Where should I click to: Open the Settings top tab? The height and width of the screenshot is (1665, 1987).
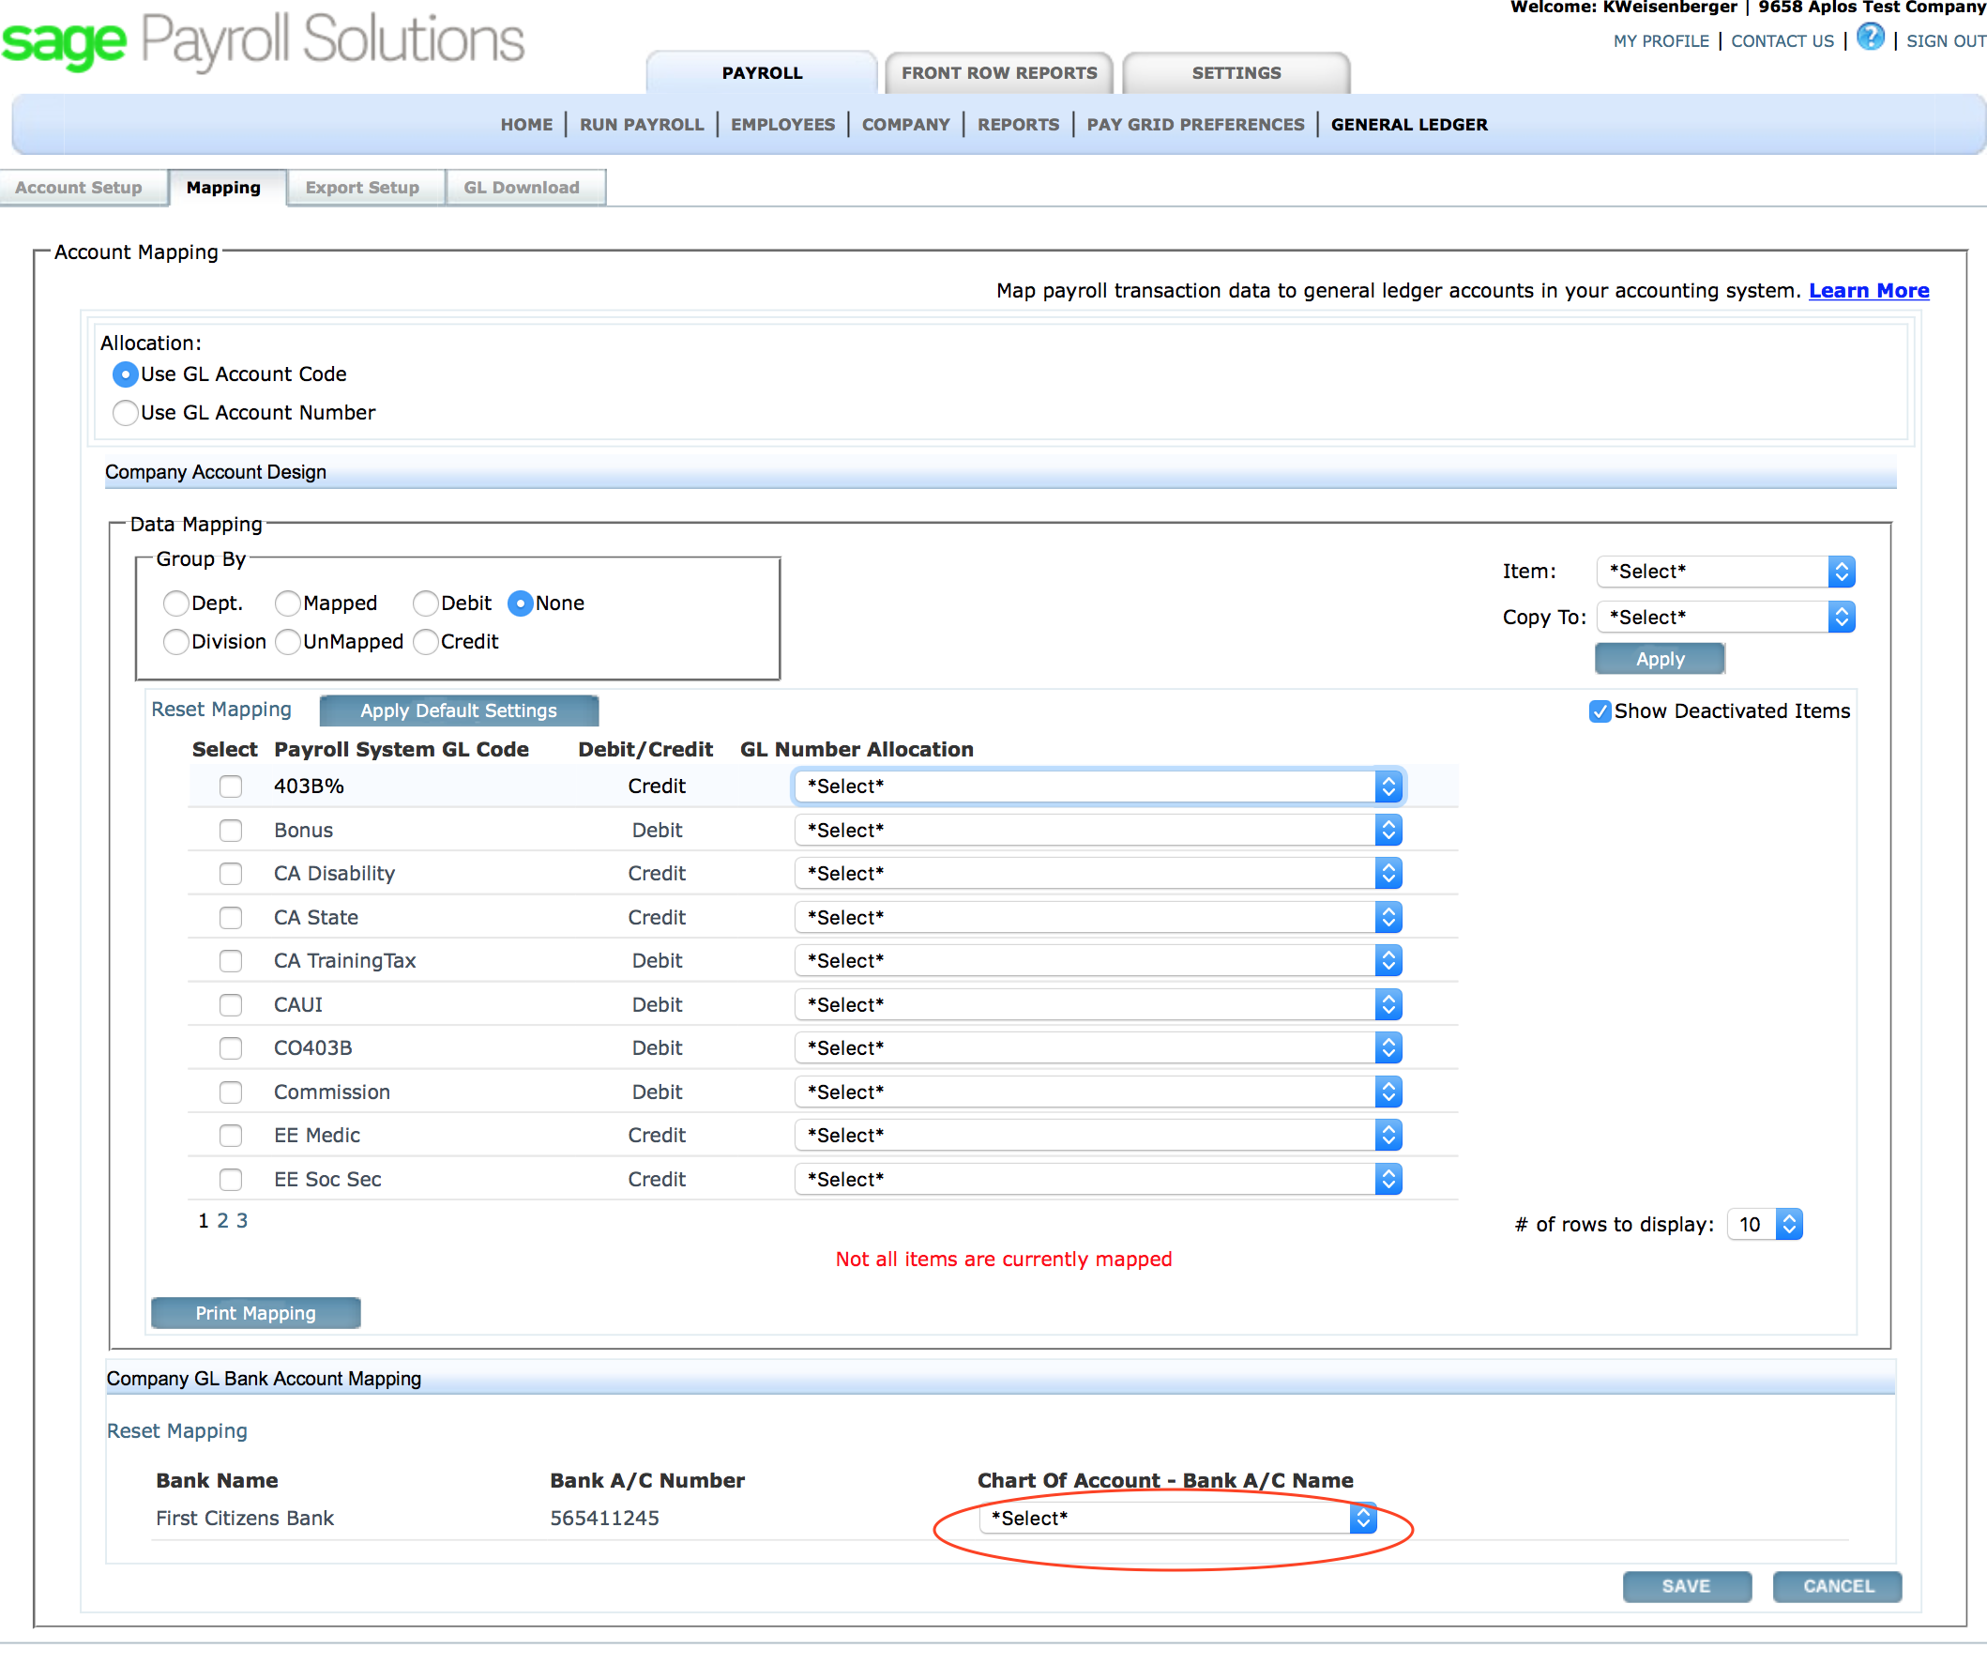(1236, 73)
